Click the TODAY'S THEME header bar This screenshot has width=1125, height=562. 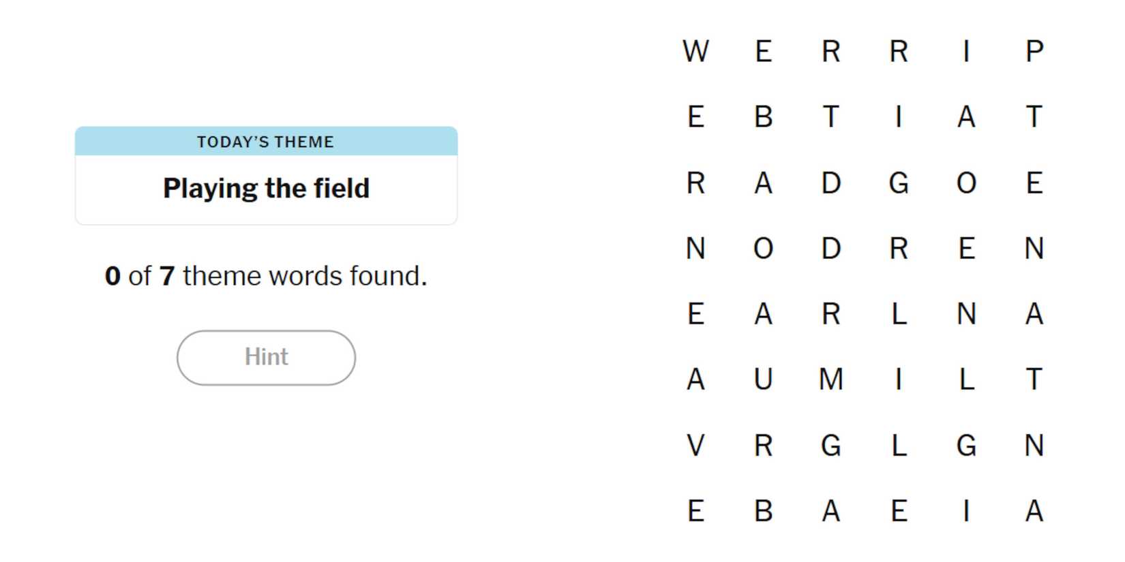[x=266, y=142]
